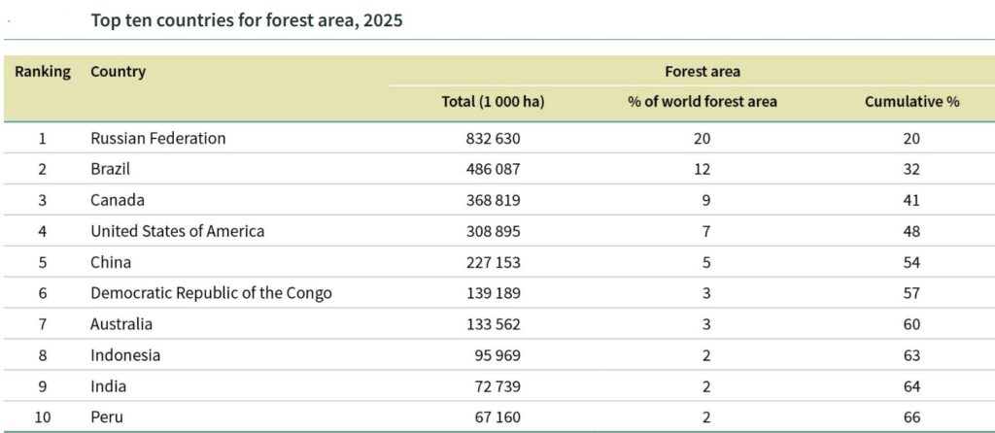Select ranking number 10 cell
This screenshot has height=433, width=995.
click(x=42, y=417)
